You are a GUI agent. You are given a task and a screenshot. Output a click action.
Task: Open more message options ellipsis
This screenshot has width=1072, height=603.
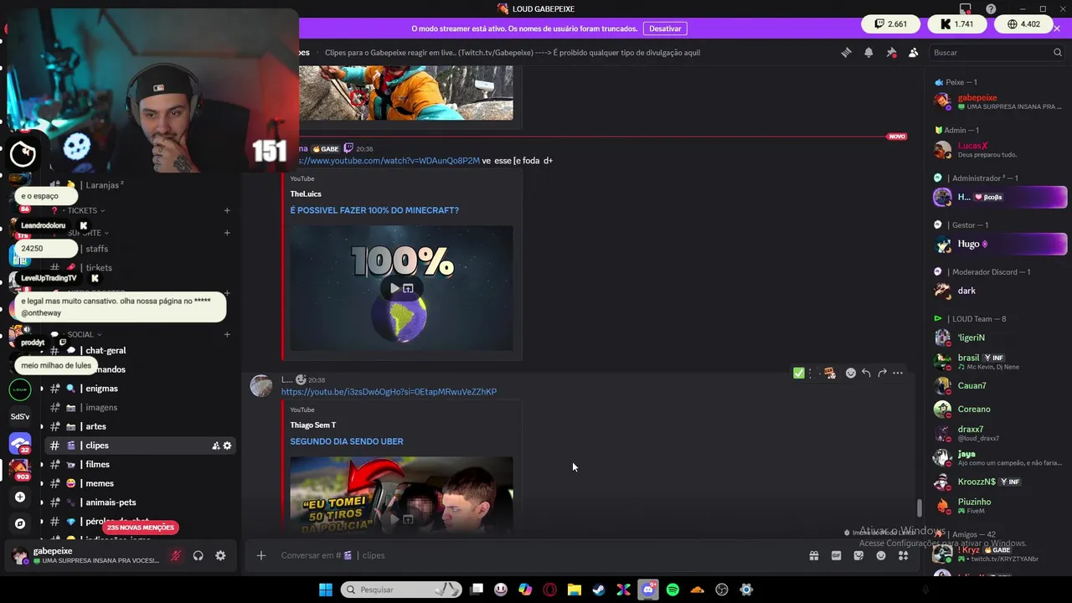(898, 373)
